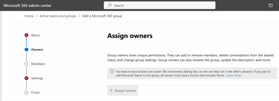The height and width of the screenshot is (101, 279).
Task: Click the chevron after Home breadcrumb
Action: point(37,16)
